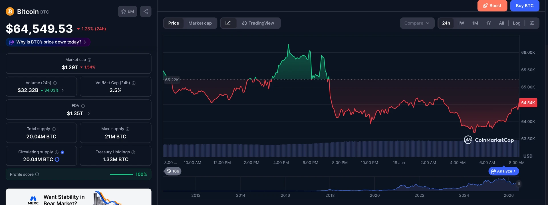Open info icon next to Market cap
The width and height of the screenshot is (548, 205).
(x=89, y=60)
